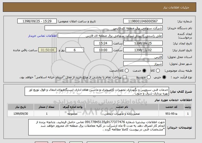Click the کد خدمت column header
The image size is (202, 143).
click(x=171, y=107)
